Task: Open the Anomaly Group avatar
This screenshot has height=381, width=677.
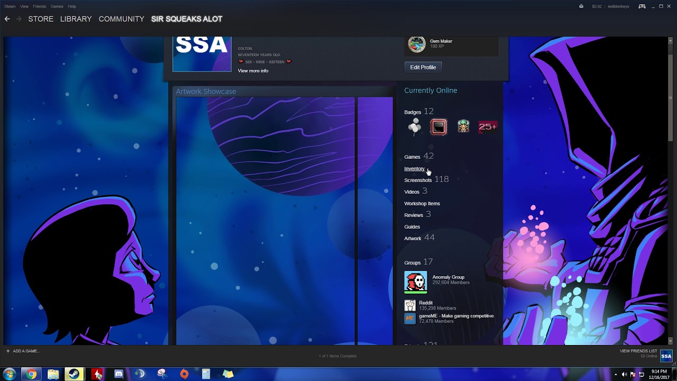Action: [x=416, y=282]
